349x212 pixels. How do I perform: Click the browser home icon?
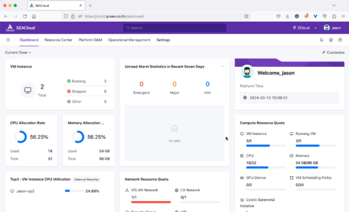point(34,16)
